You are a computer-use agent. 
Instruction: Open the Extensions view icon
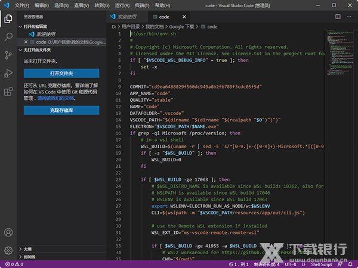pyautogui.click(x=8, y=92)
